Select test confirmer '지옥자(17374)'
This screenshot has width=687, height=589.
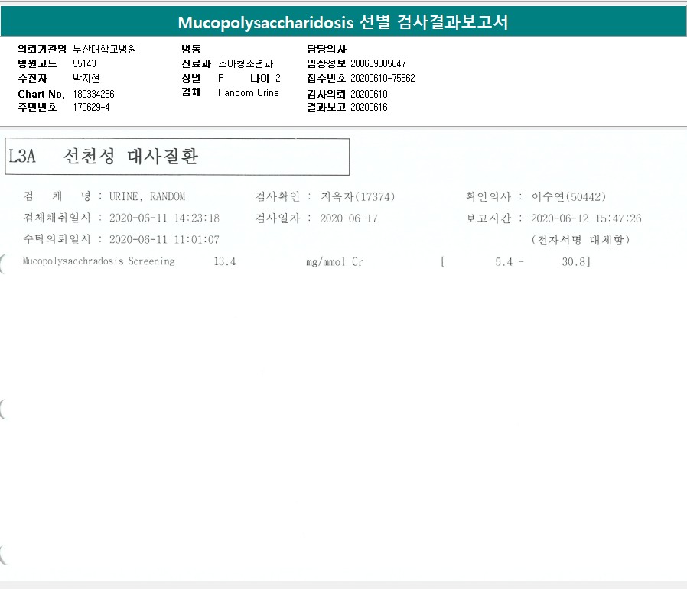[x=357, y=196]
